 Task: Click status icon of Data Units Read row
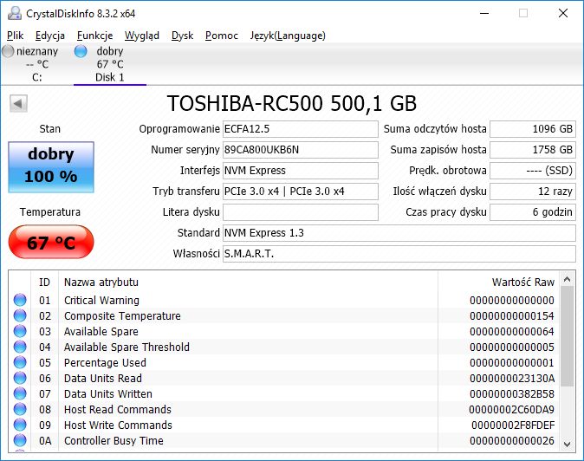click(x=20, y=378)
